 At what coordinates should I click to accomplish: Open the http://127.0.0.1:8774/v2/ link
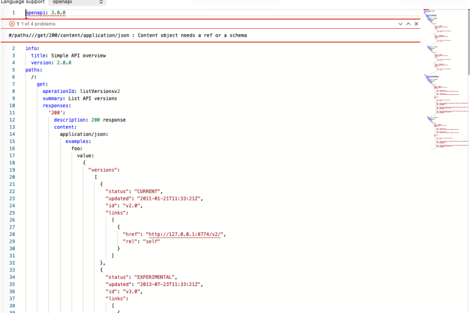point(185,234)
